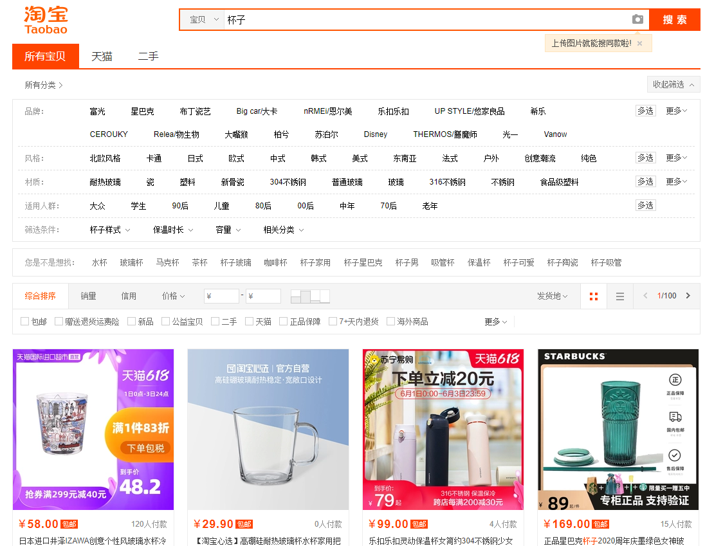The height and width of the screenshot is (546, 705).
Task: Enable 海外商品 checkbox
Action: point(390,322)
